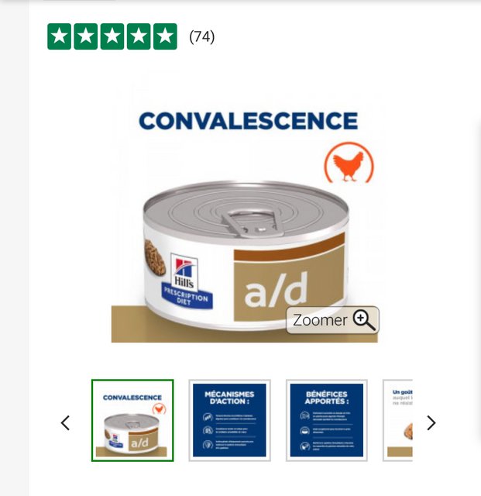Click the third green rating star
Viewport: 481px width, 496px height.
click(112, 36)
